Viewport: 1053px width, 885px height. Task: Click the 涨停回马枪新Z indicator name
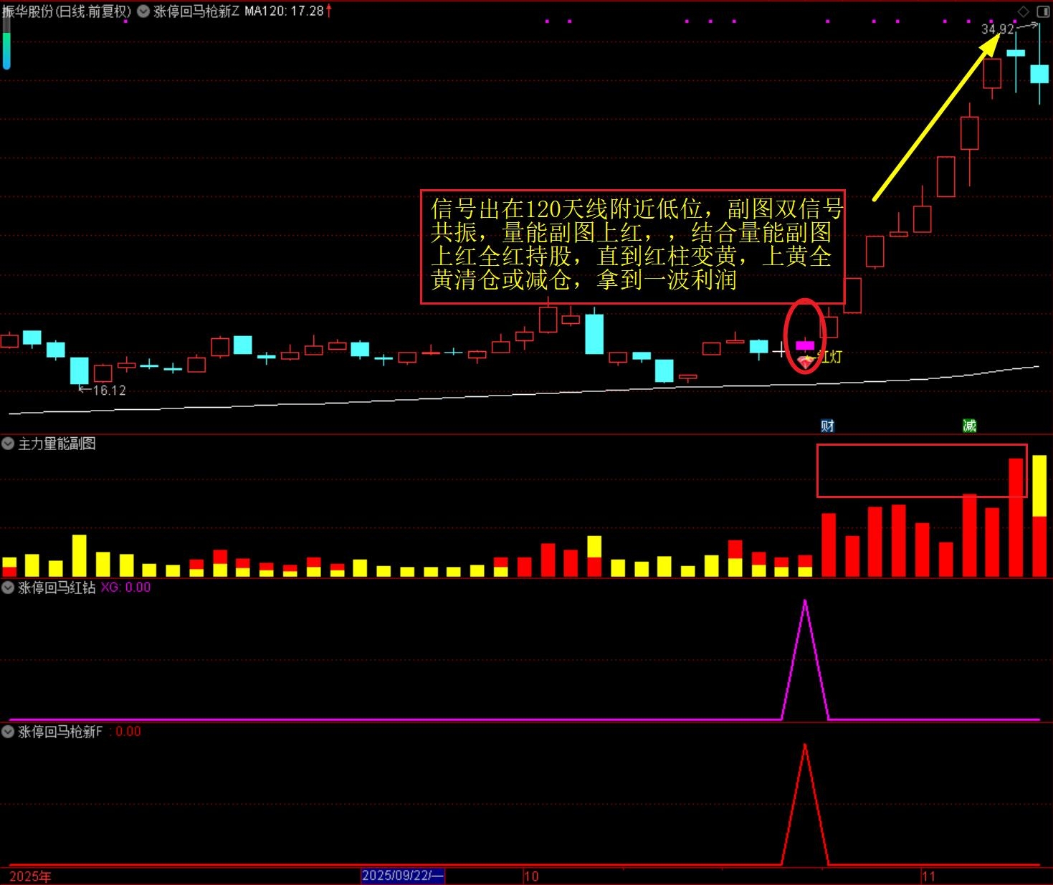[x=196, y=11]
